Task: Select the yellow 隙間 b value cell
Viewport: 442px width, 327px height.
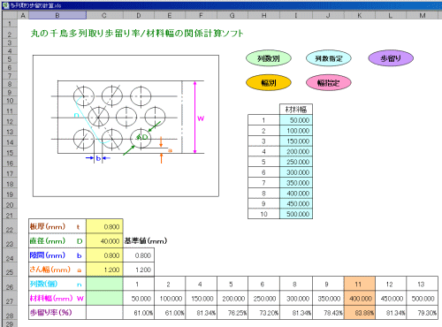Action: pyautogui.click(x=104, y=255)
